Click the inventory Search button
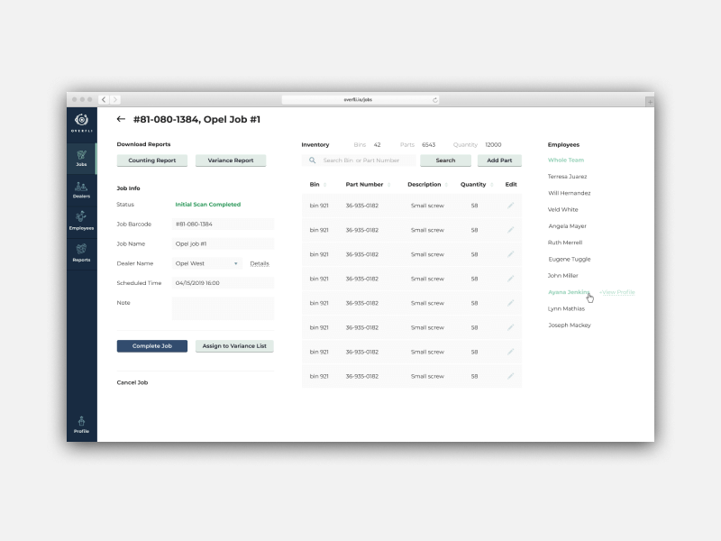721x541 pixels. 445,160
